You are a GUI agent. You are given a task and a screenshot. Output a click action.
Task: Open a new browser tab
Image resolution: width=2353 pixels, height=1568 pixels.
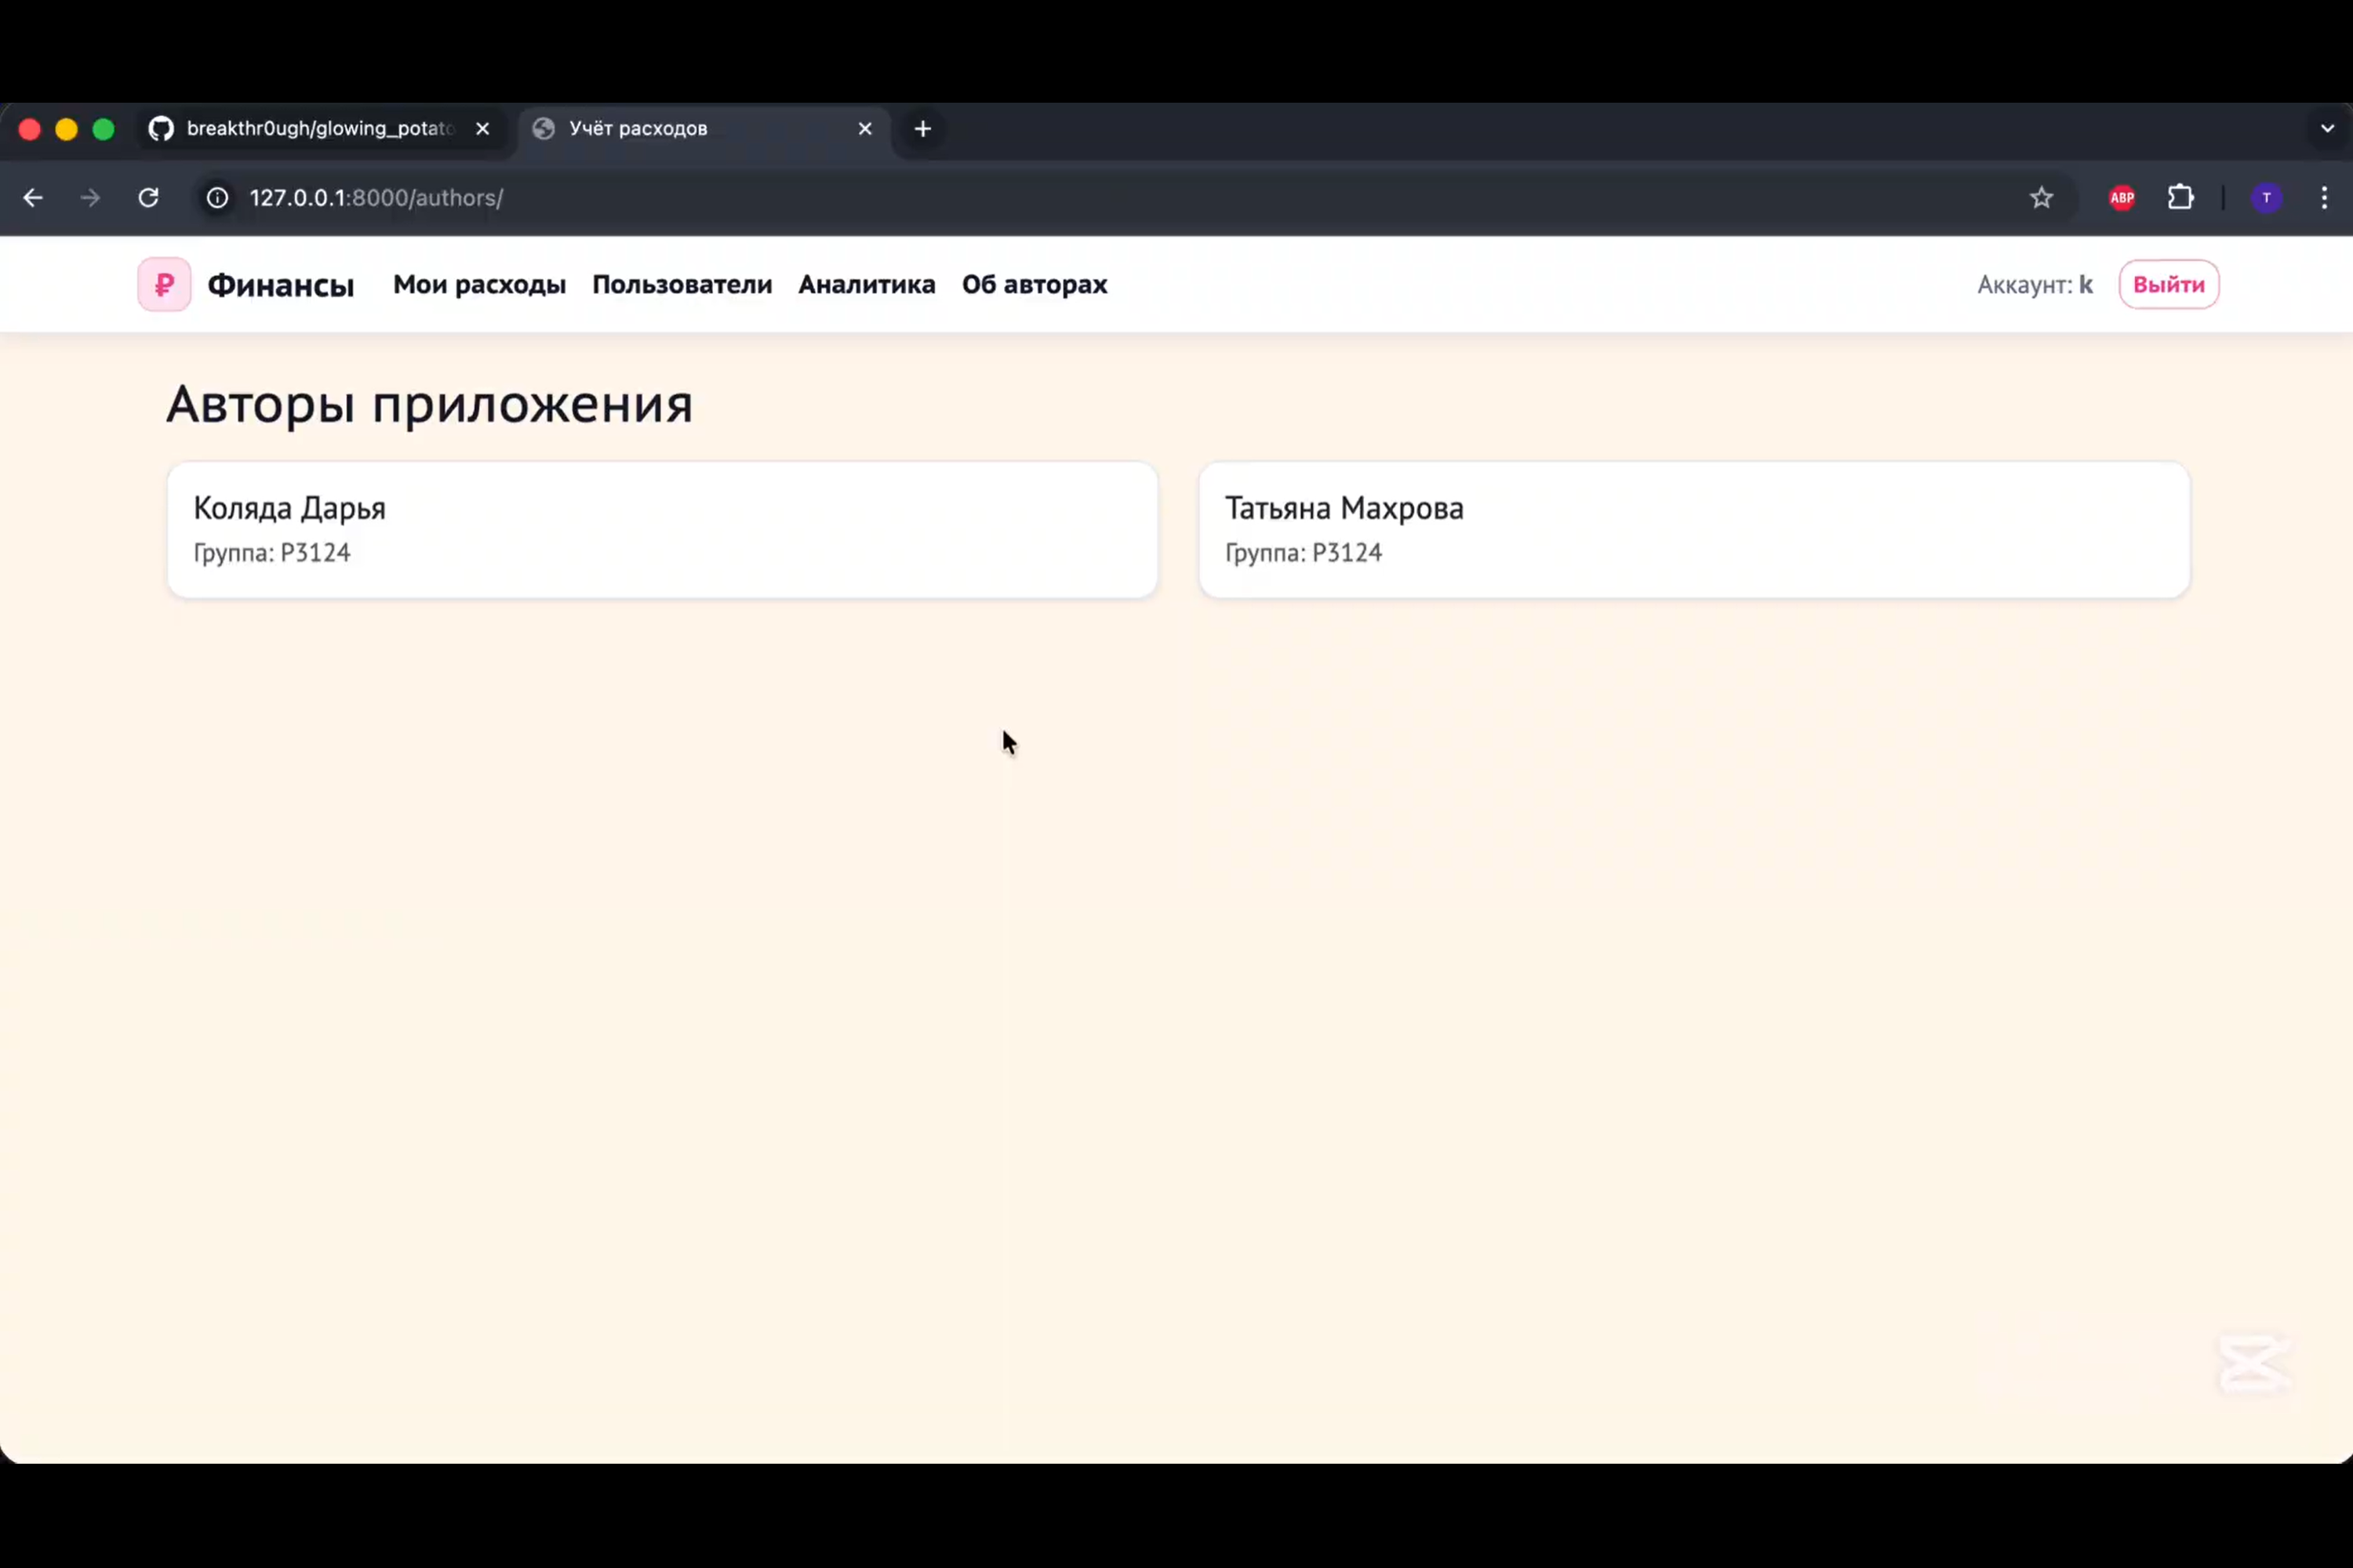click(922, 129)
